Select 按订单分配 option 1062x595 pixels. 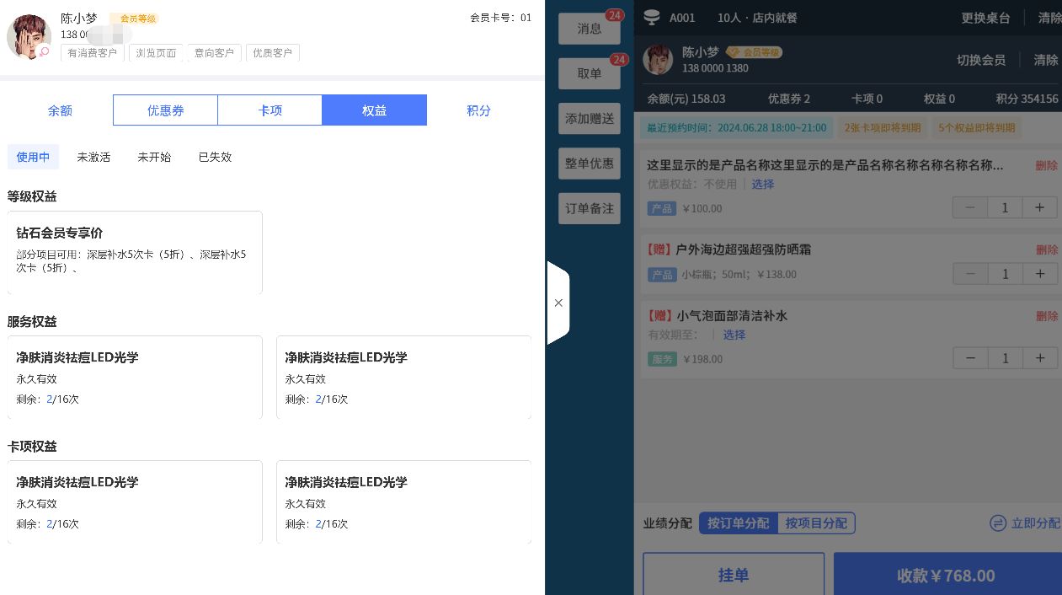click(x=739, y=523)
